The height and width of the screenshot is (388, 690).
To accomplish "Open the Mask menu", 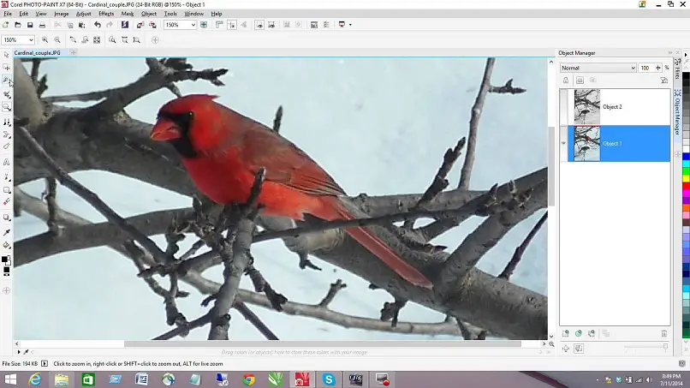I will point(128,14).
